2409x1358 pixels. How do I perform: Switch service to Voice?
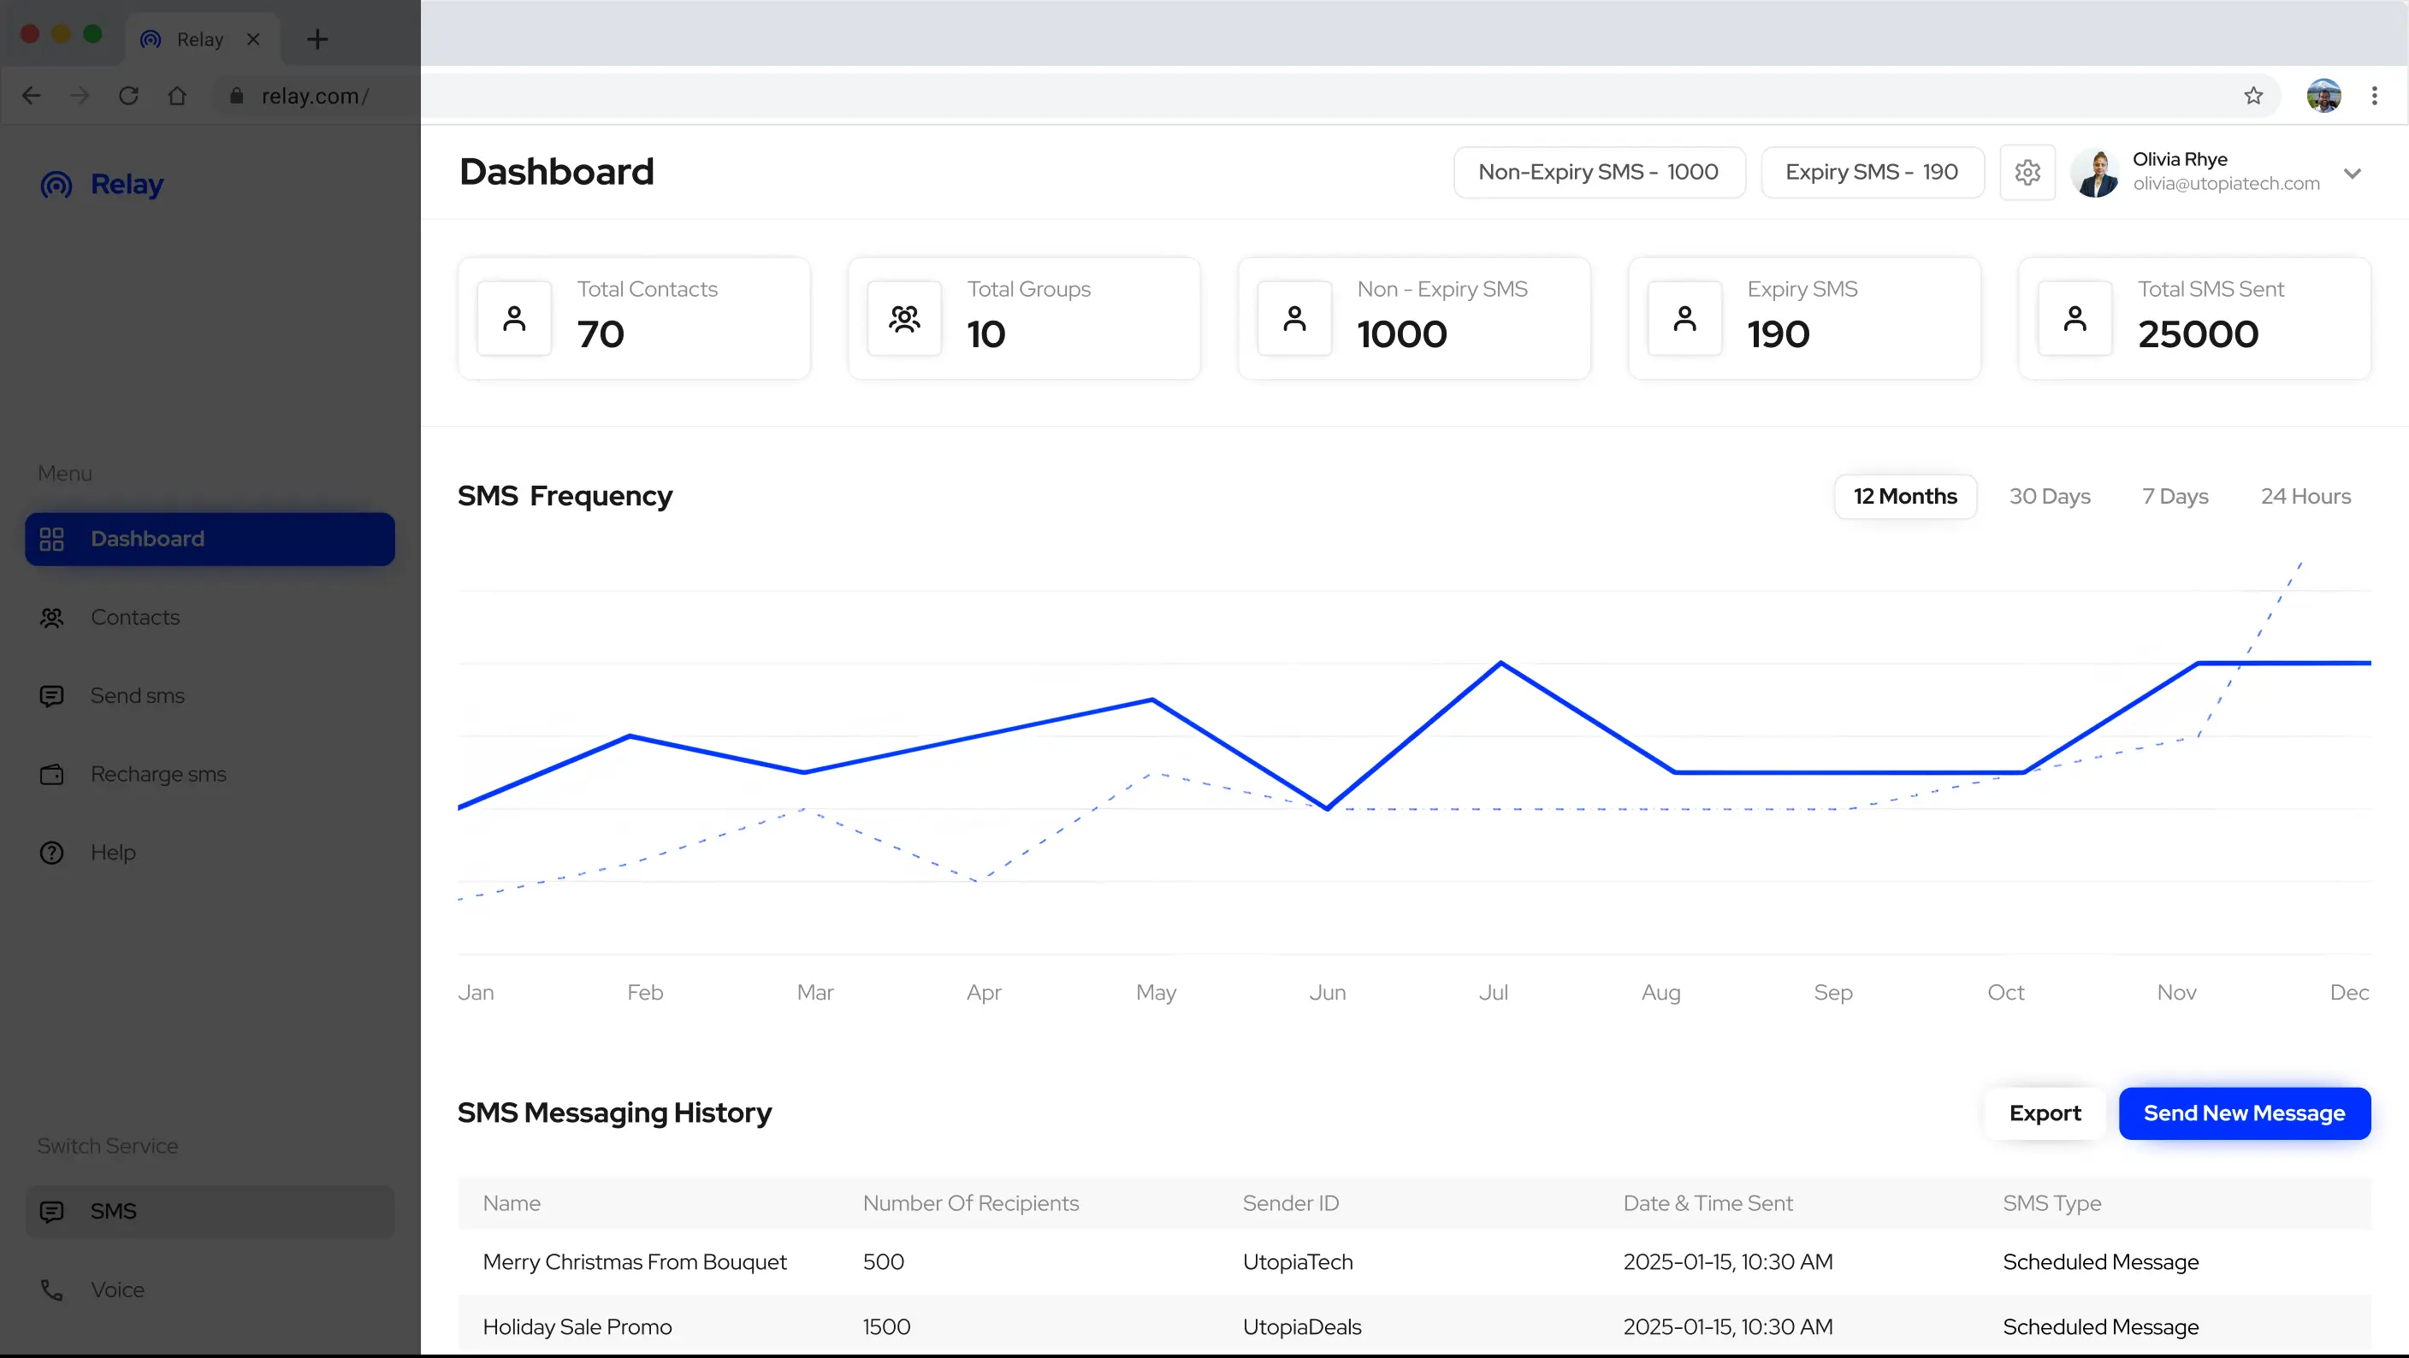(x=118, y=1290)
